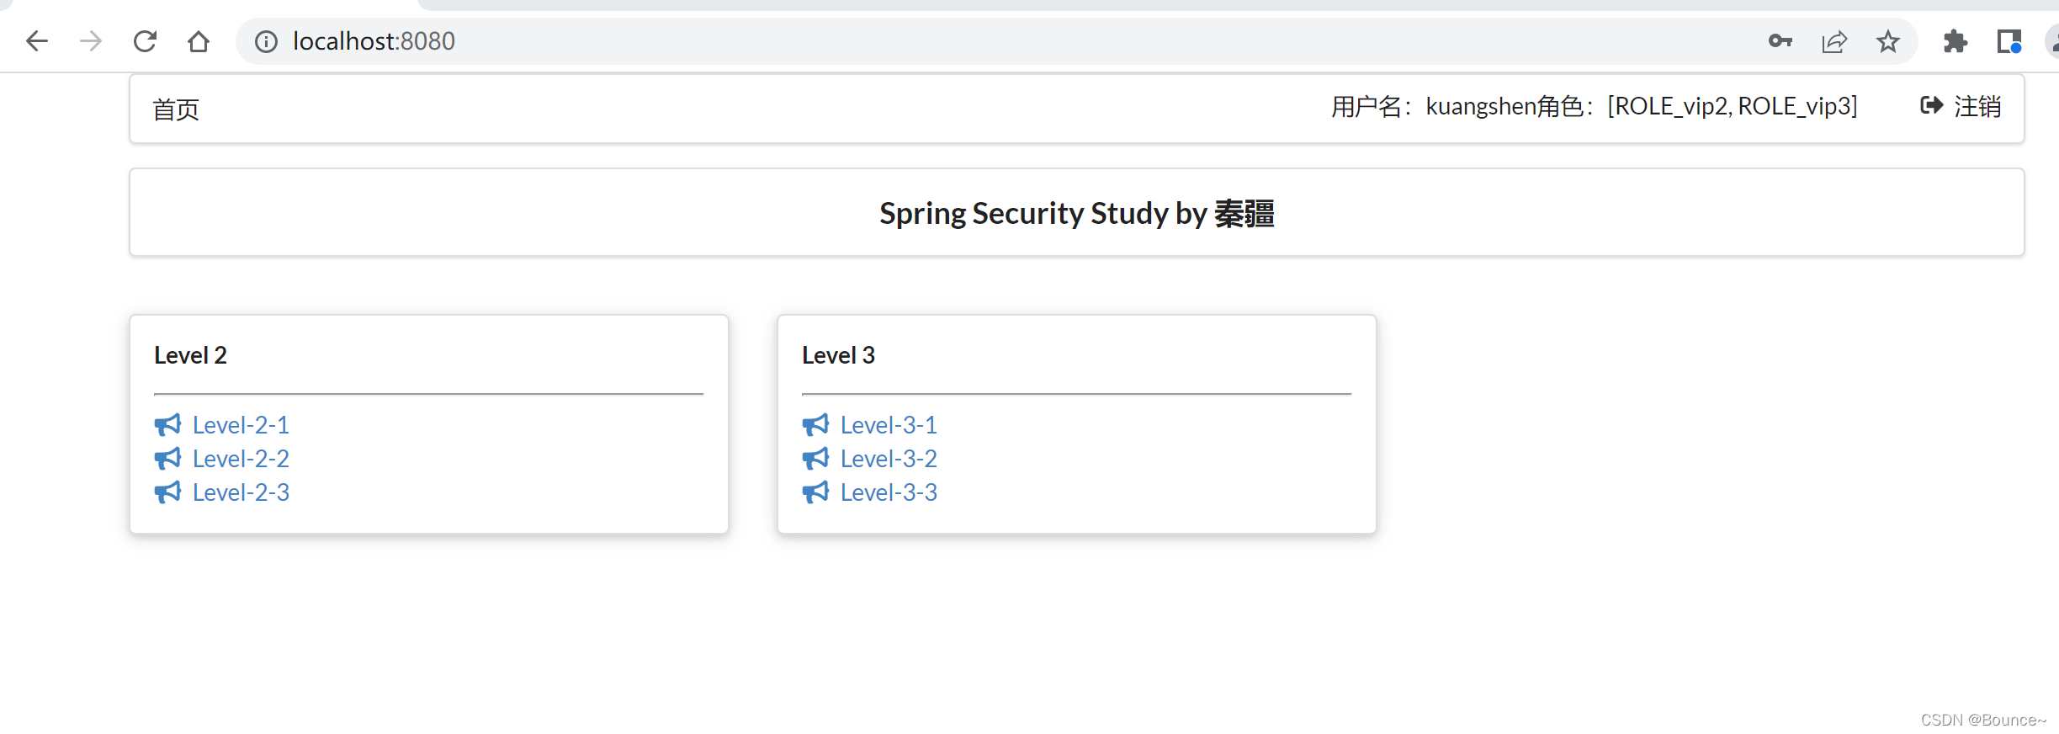Click the megaphone icon beside Level-2-1
The height and width of the screenshot is (734, 2059).
(x=167, y=425)
